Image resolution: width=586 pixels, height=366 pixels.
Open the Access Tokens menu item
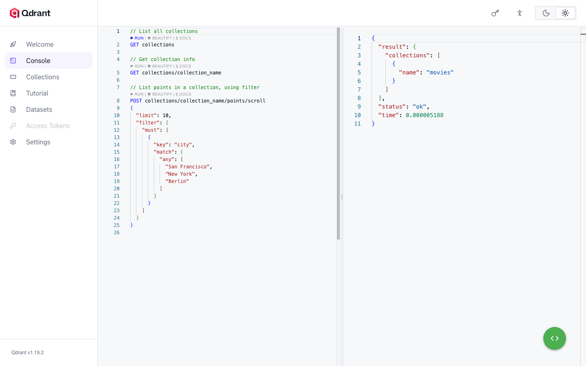[49, 126]
